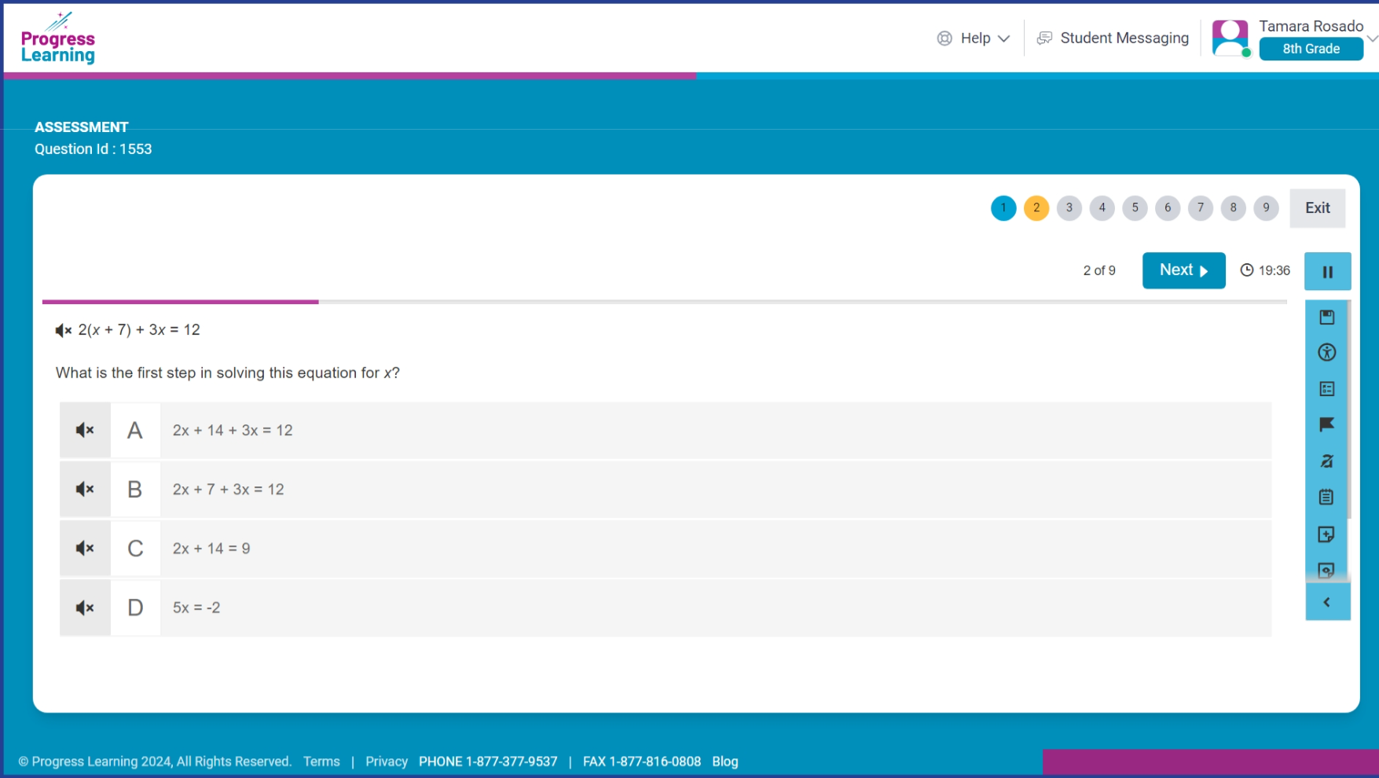Advance with the Next button
Viewport: 1379px width, 778px height.
click(1183, 270)
